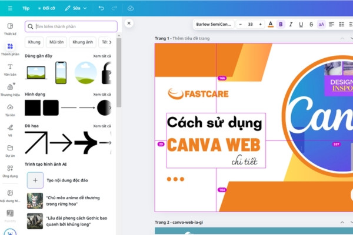Viewport: 353px width, 235px height.
Task: Open the Tải lên uploads tab
Action: 10,110
